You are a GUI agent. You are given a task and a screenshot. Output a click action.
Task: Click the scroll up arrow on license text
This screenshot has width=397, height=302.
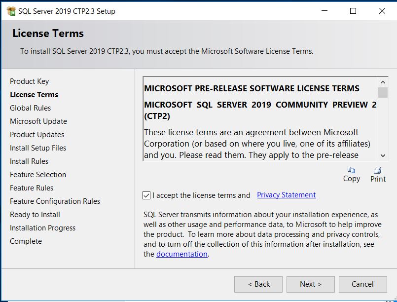(383, 82)
